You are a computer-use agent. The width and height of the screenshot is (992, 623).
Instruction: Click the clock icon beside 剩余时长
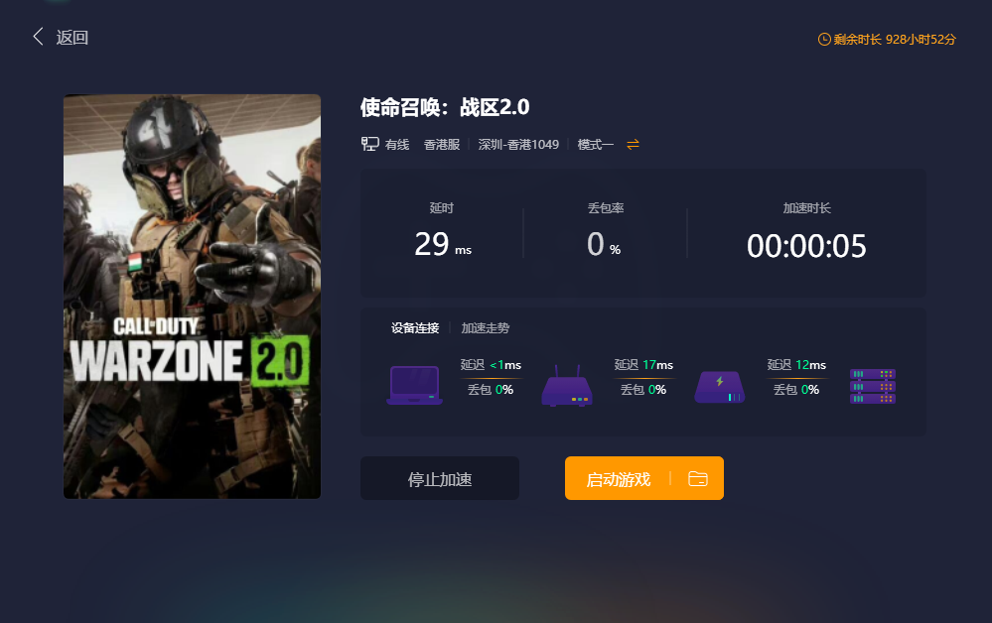click(824, 39)
